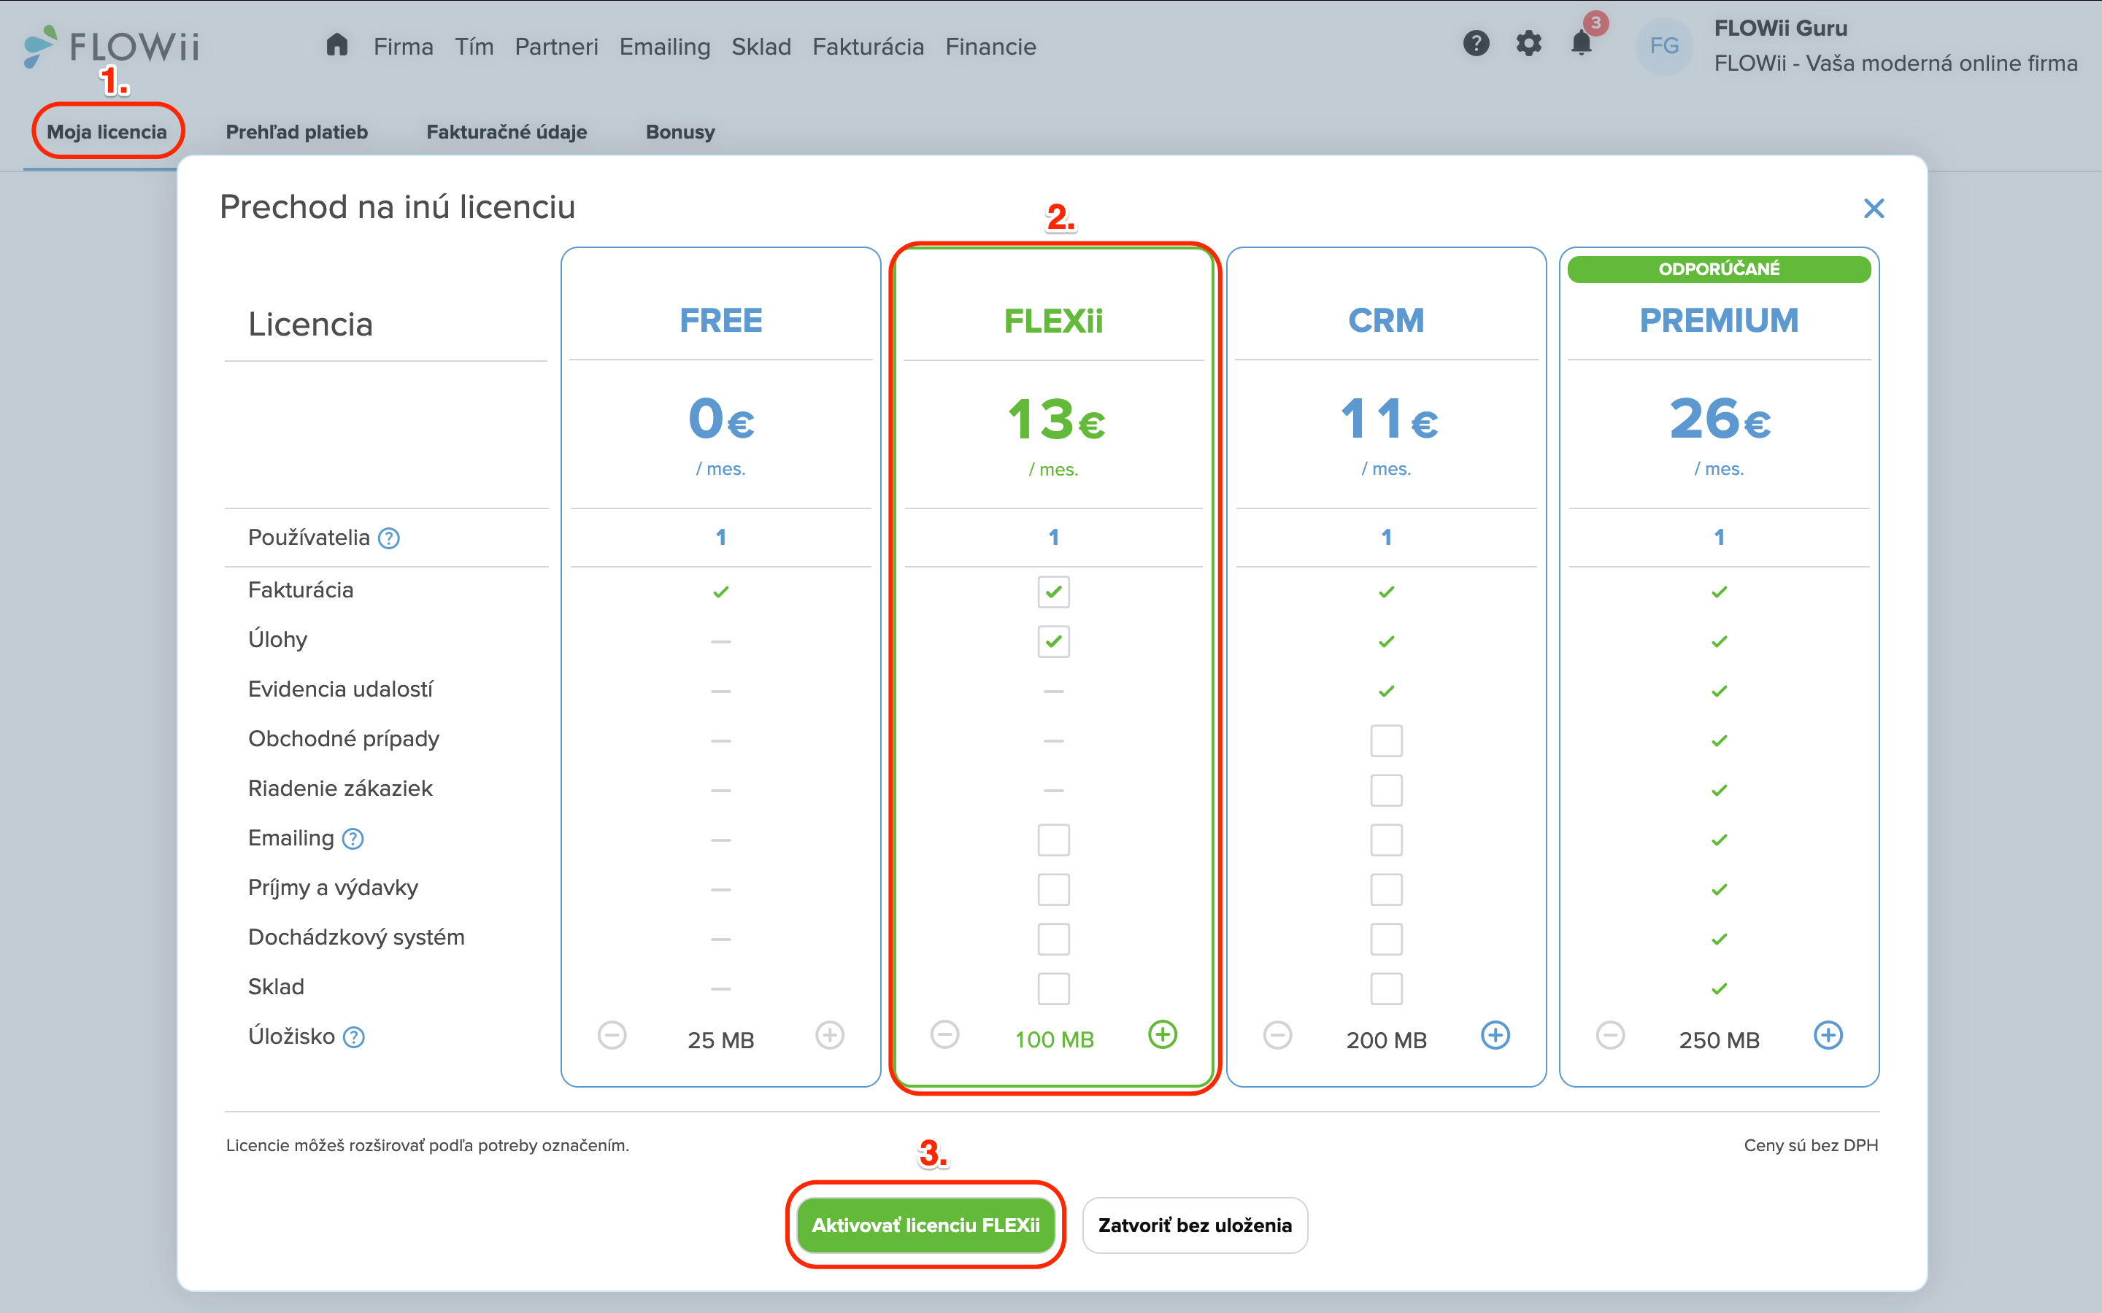
Task: Click the 100 MB FLEXii storage value
Action: tap(1055, 1039)
